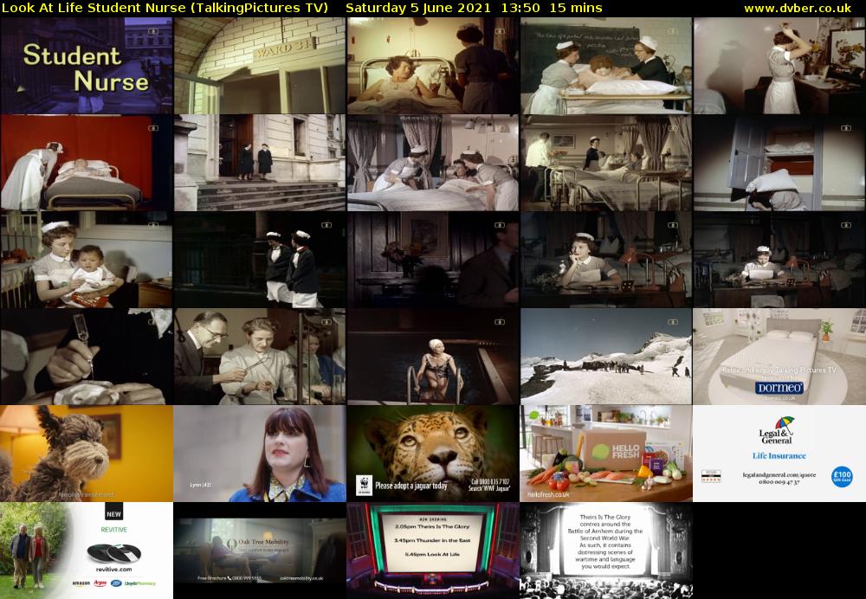This screenshot has width=866, height=599.
Task: Open thumbnail of two women on stone steps
Action: [260, 163]
